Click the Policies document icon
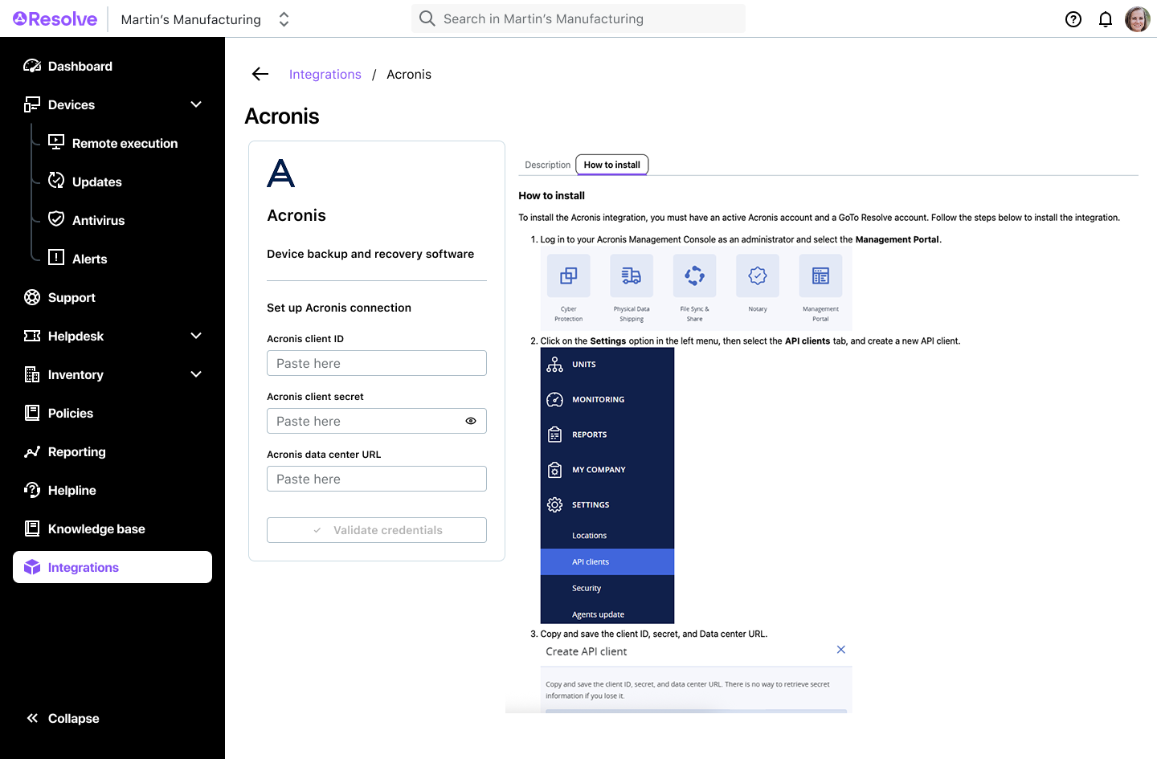 (32, 413)
